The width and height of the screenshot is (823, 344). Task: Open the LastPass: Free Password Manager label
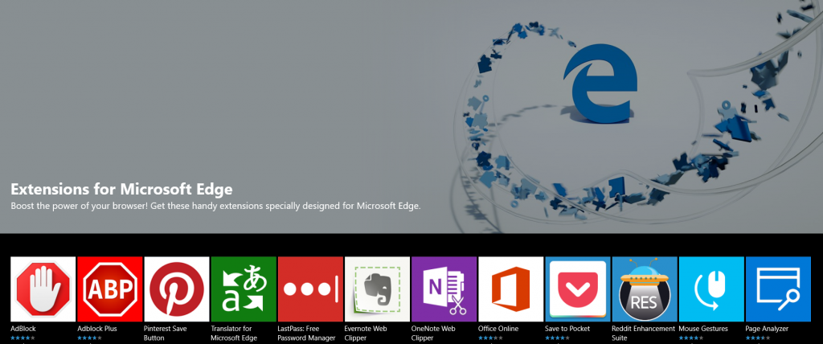tap(306, 334)
